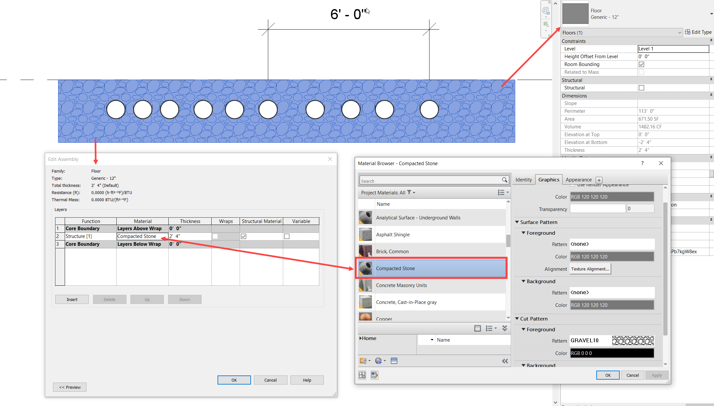This screenshot has height=406, width=714.
Task: Activate the Zoom tool on the navigation bar
Action: tap(546, 24)
